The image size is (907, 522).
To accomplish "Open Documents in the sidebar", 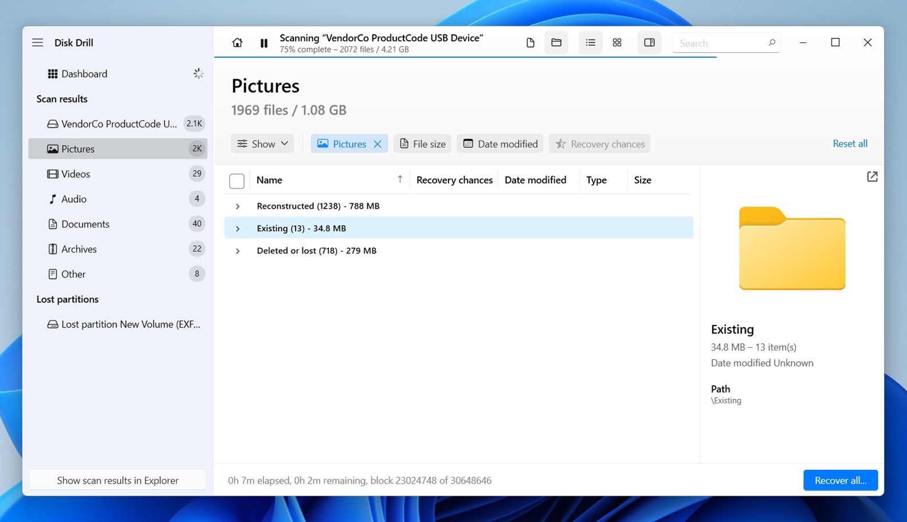I will coord(85,224).
